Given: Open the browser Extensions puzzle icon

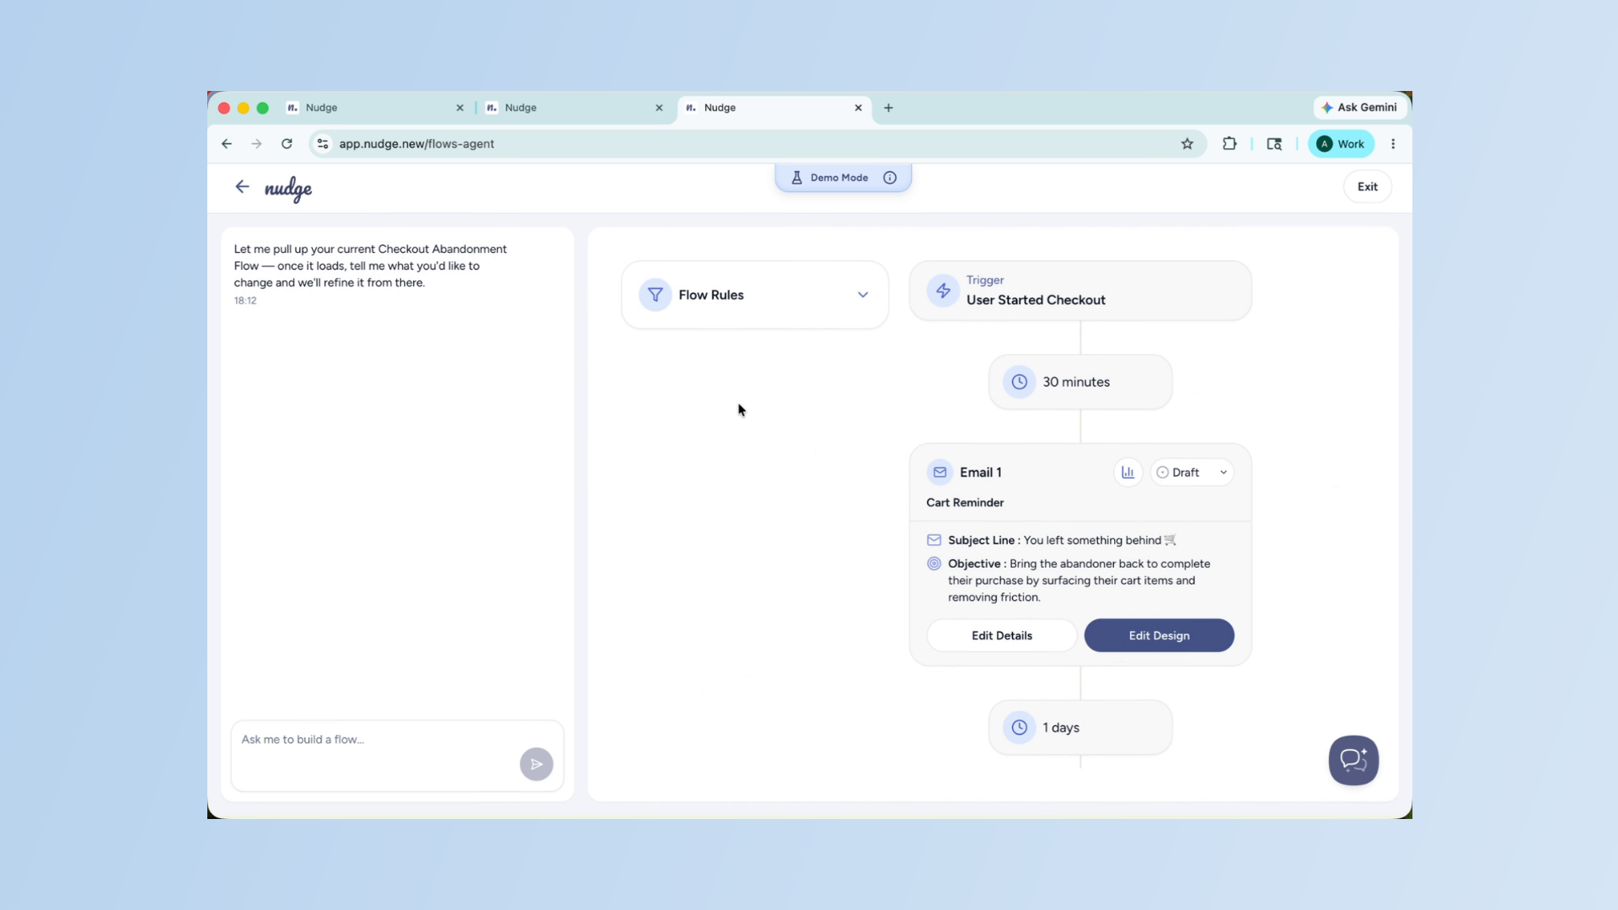Looking at the screenshot, I should click(1230, 144).
